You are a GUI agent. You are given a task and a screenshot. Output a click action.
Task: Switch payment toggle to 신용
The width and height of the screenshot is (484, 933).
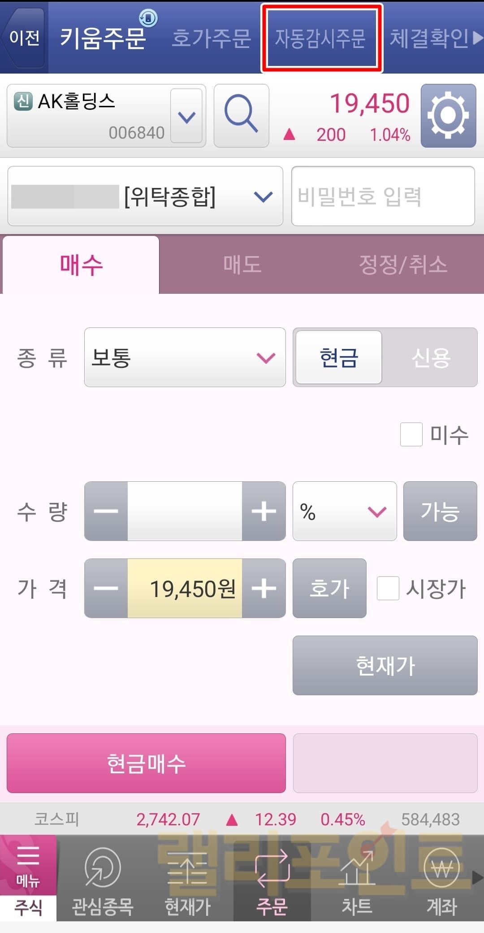coord(430,358)
